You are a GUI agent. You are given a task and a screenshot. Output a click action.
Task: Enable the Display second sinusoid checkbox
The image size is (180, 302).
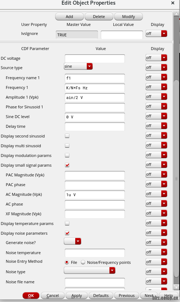pyautogui.click(x=67, y=136)
